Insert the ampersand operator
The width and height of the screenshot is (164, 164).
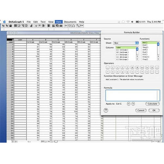tap(137, 67)
